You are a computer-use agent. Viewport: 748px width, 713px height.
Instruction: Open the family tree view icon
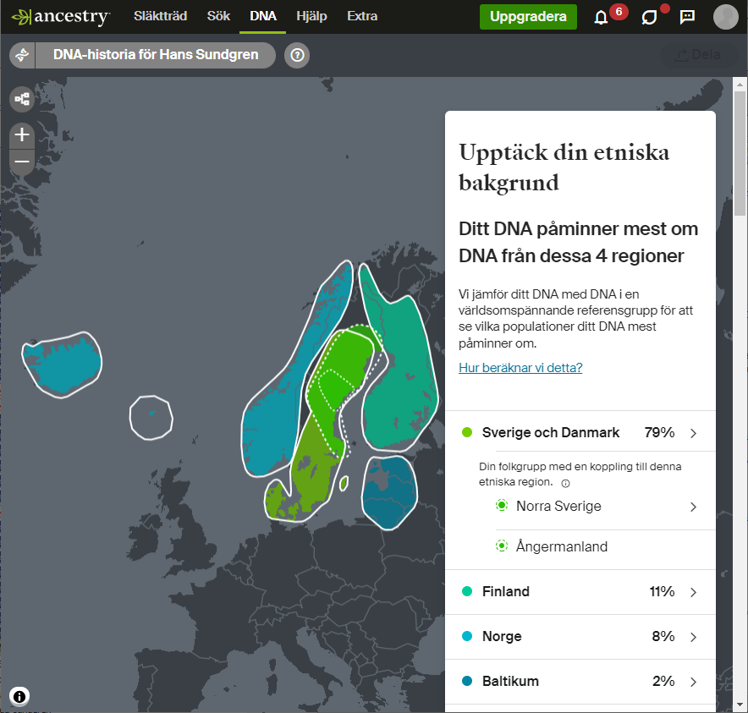click(x=22, y=99)
